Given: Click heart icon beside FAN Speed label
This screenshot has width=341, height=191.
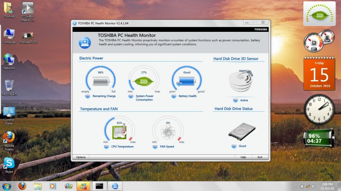Looking at the screenshot, I should [155, 147].
